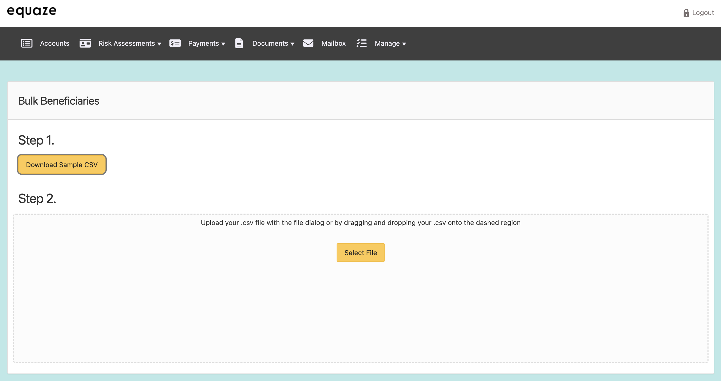Viewport: 721px width, 381px height.
Task: Click the Payments dollar bill icon
Action: coord(175,43)
